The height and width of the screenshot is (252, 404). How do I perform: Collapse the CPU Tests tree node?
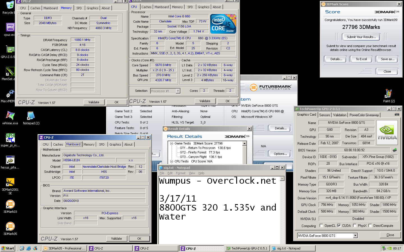point(171,161)
